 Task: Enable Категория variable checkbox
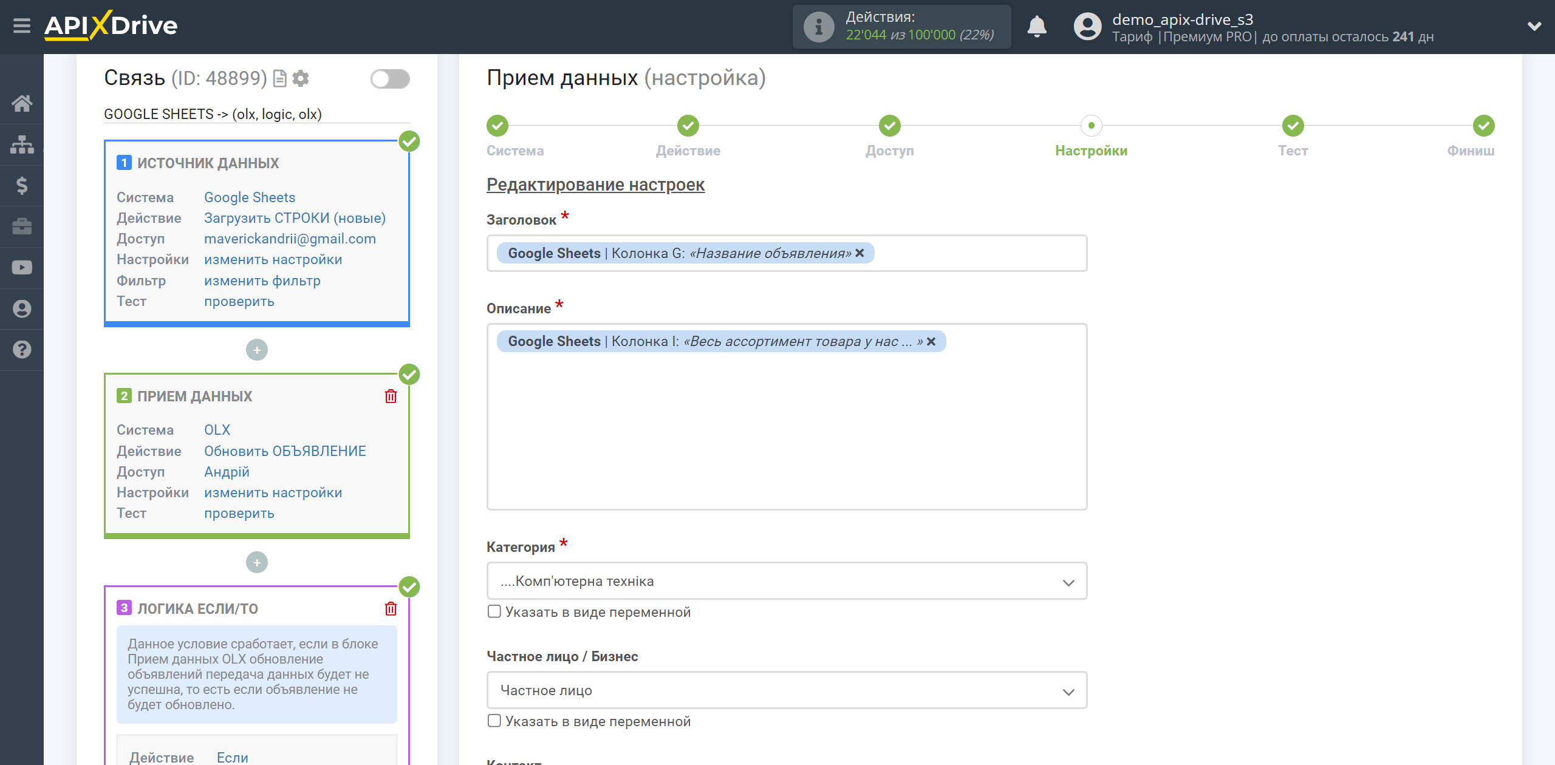tap(494, 610)
